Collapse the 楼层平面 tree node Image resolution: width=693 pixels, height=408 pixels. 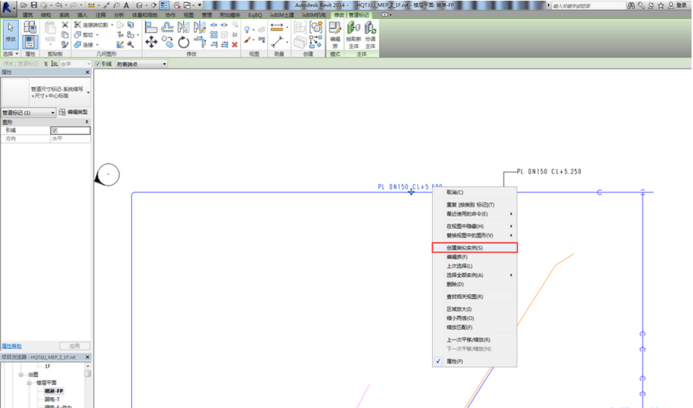(x=30, y=382)
